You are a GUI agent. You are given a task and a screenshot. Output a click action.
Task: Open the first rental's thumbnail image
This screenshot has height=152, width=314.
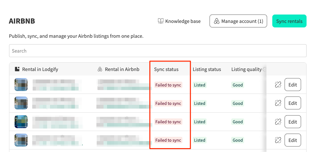tap(21, 85)
